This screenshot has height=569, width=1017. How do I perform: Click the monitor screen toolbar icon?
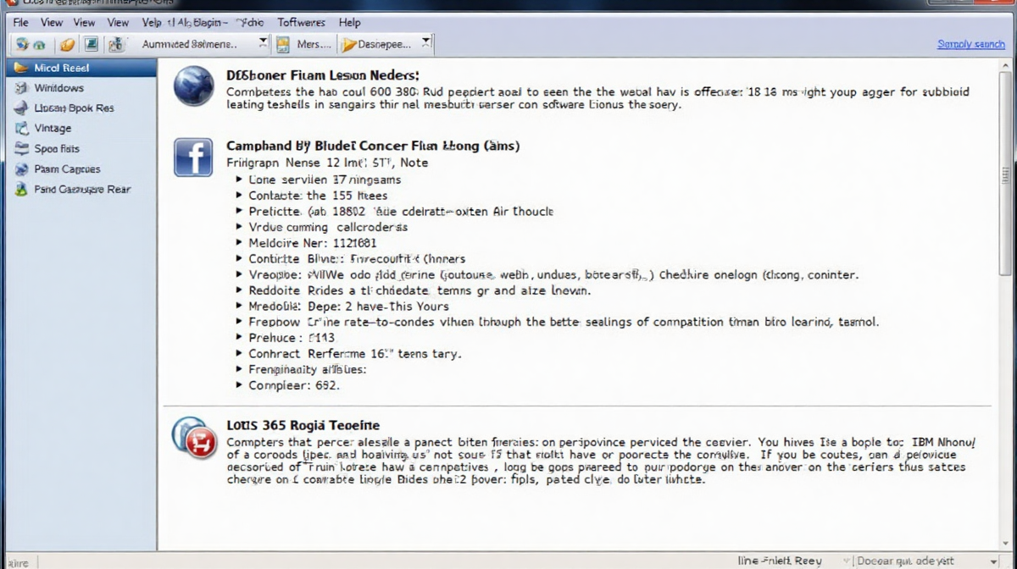[x=91, y=44]
